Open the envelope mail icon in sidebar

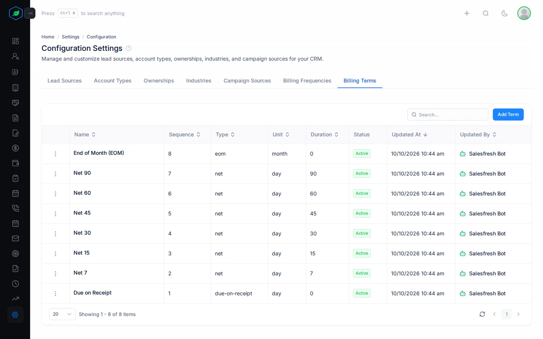point(15,238)
